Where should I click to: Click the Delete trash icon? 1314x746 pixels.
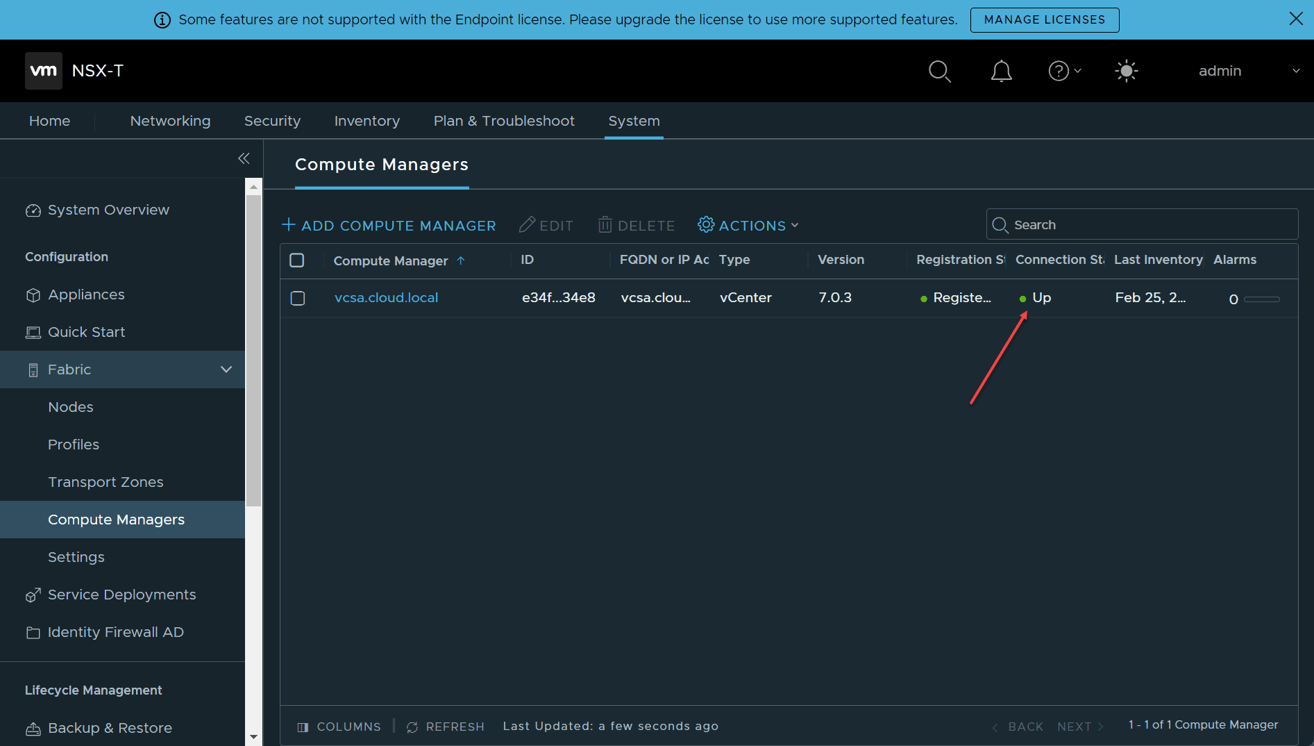pos(605,225)
